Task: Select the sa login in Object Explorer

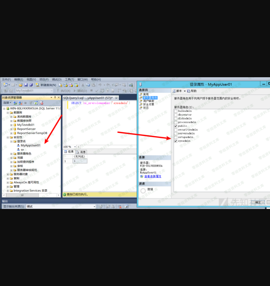Action: (22, 149)
